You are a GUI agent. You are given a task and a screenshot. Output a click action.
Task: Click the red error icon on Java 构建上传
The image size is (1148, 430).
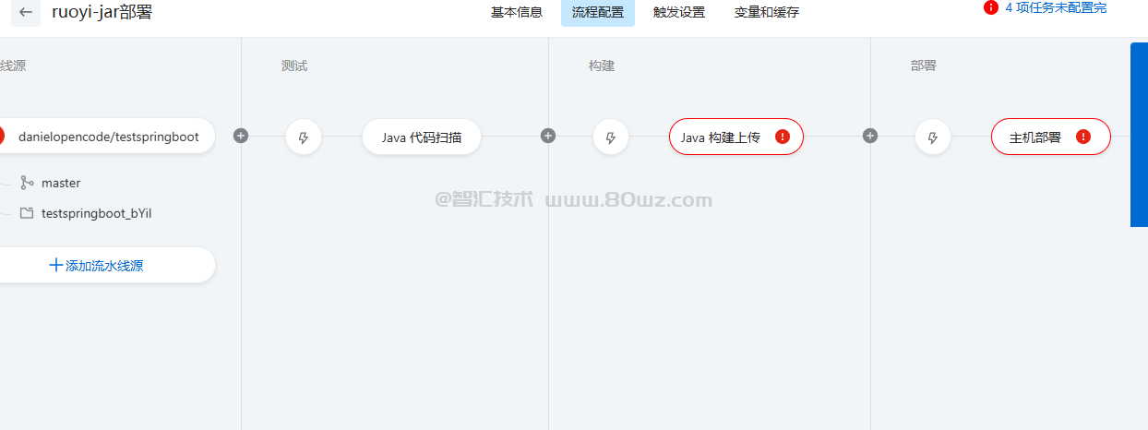(x=783, y=137)
